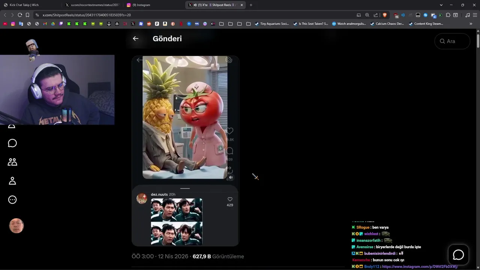Open the Messages speech-bubble icon in left sidebar
The image size is (480, 270).
pyautogui.click(x=12, y=143)
